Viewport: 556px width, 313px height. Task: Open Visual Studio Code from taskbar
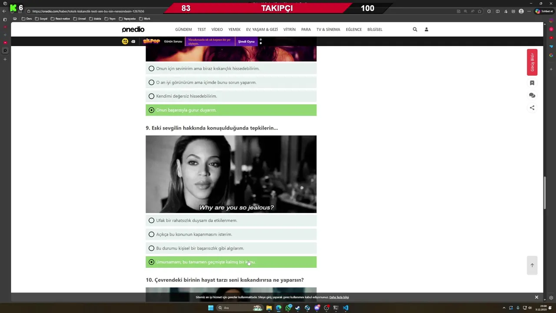[345, 308]
